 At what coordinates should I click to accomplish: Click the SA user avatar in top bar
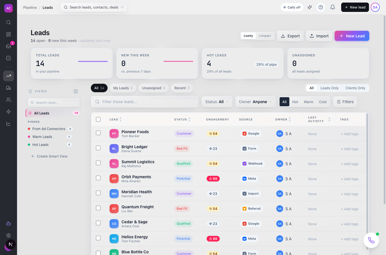pyautogui.click(x=375, y=7)
